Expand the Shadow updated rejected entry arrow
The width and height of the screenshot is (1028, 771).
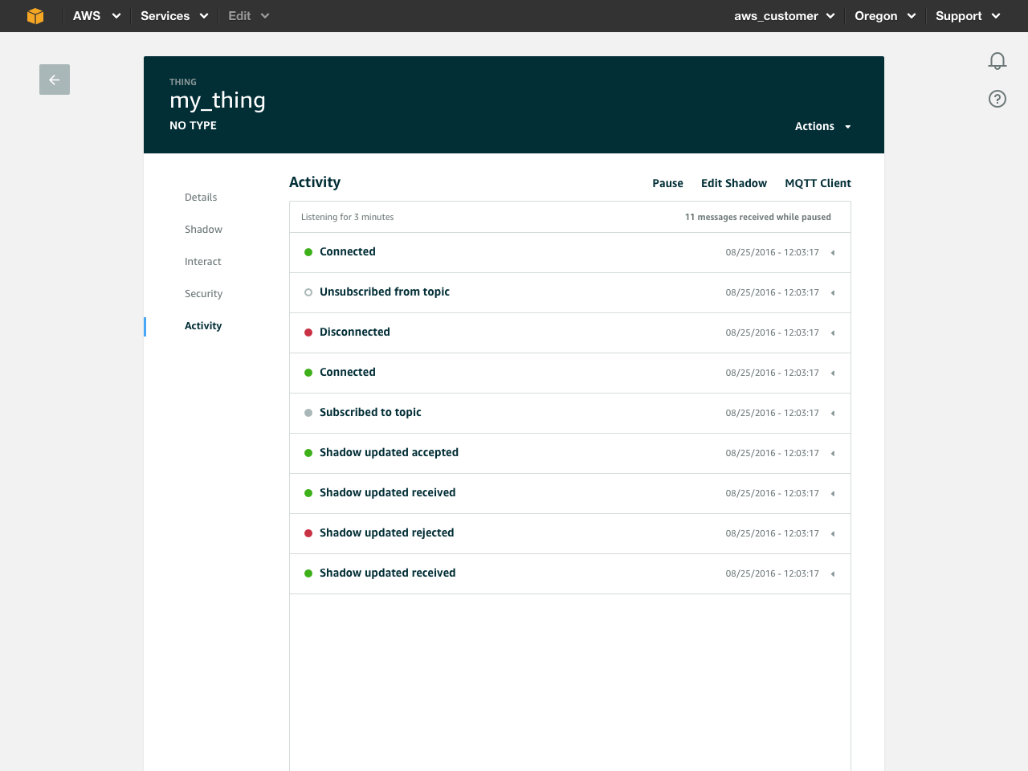pyautogui.click(x=833, y=534)
